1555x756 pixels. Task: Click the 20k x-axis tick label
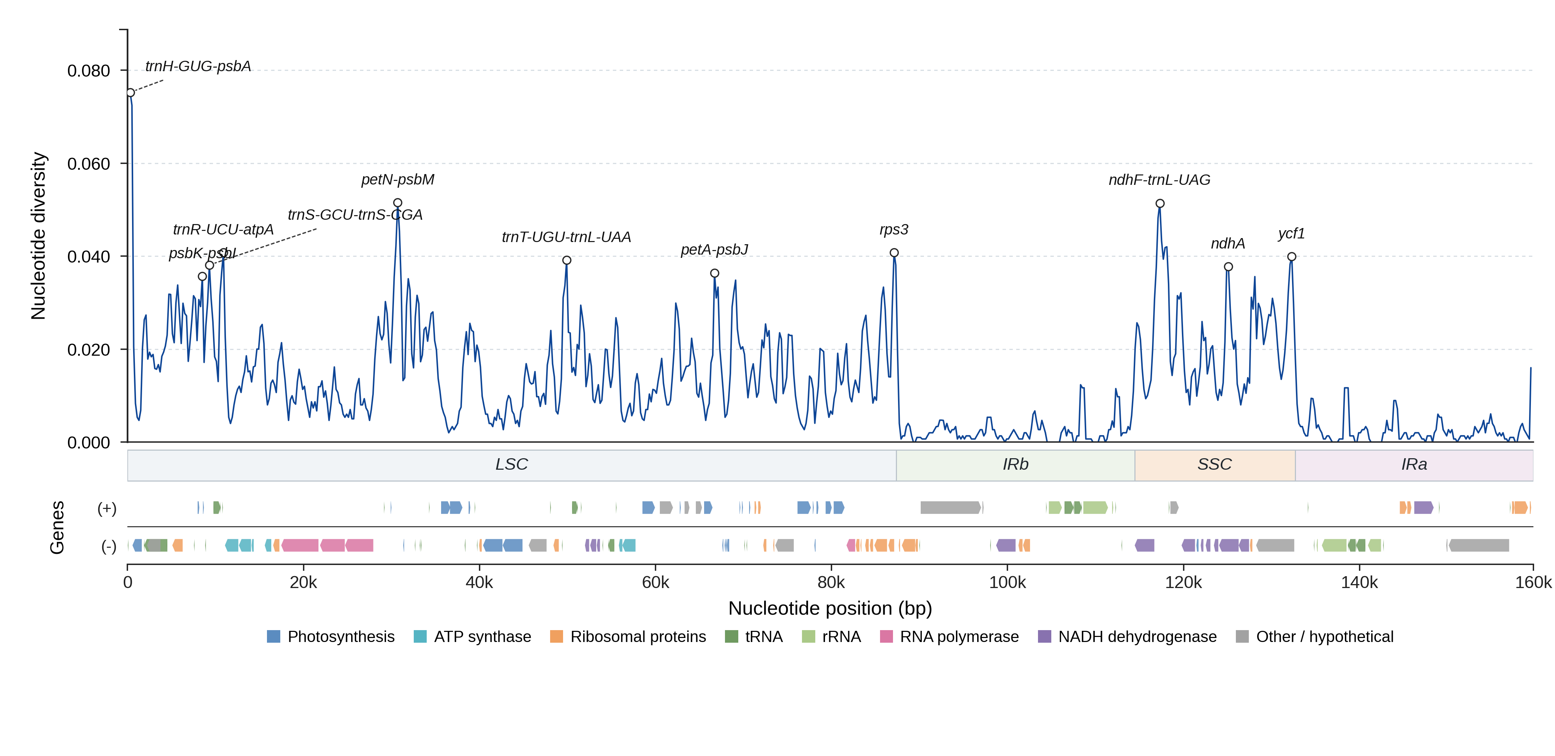(303, 582)
